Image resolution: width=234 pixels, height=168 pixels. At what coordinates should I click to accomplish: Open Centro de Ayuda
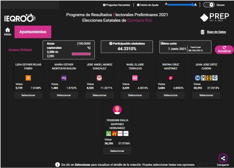pos(147,5)
